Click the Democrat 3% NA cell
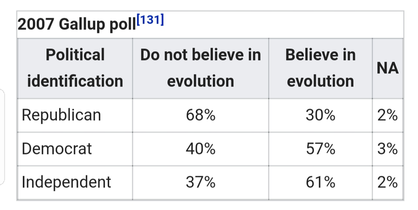 388,149
